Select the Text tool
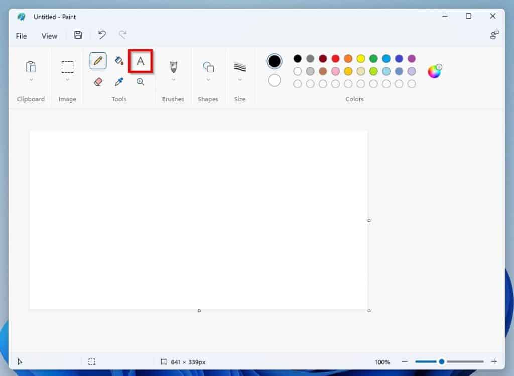 (141, 61)
